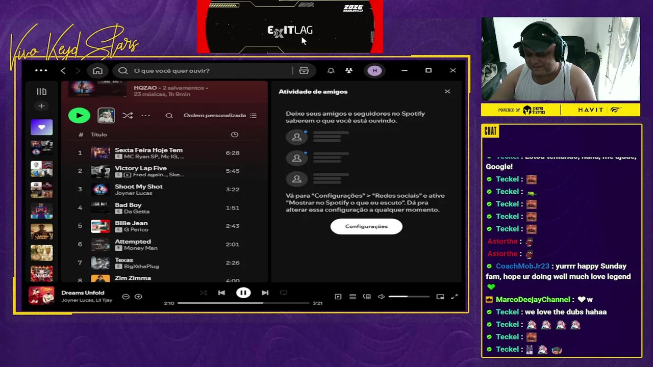The image size is (653, 367).
Task: Open the artist link 'Money Man'
Action: 141,248
